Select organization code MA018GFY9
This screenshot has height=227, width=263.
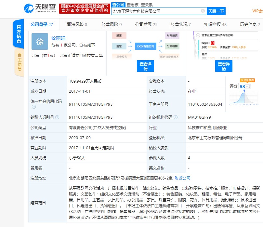tap(199, 117)
